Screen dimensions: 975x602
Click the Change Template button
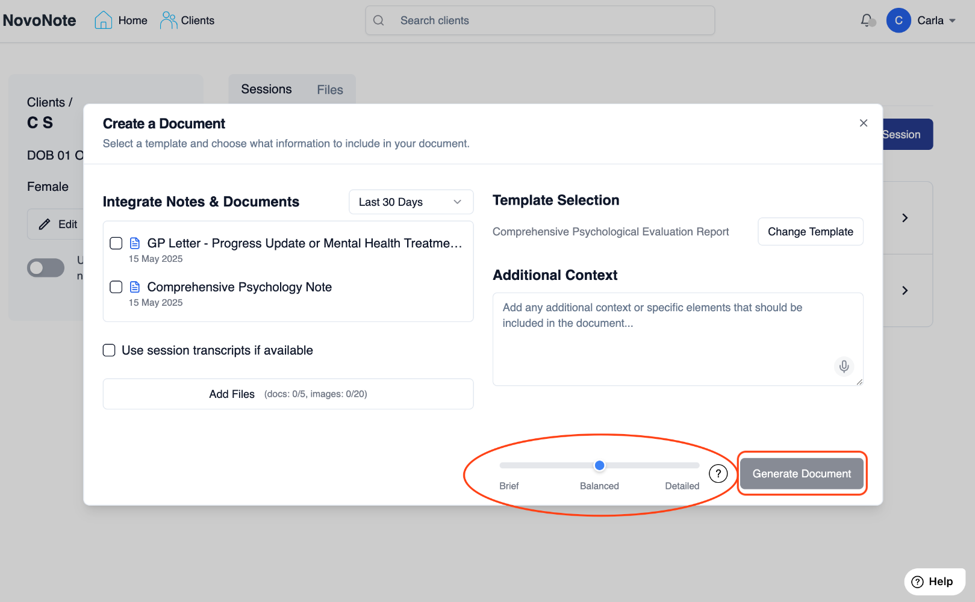(810, 232)
